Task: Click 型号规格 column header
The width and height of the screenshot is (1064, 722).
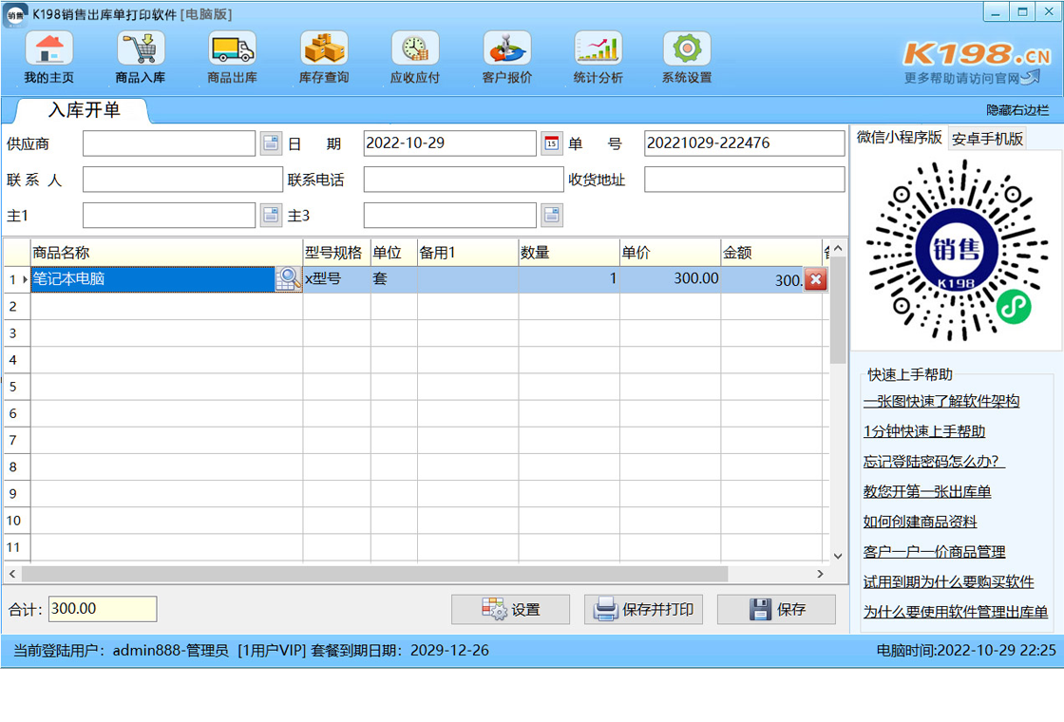Action: [336, 253]
